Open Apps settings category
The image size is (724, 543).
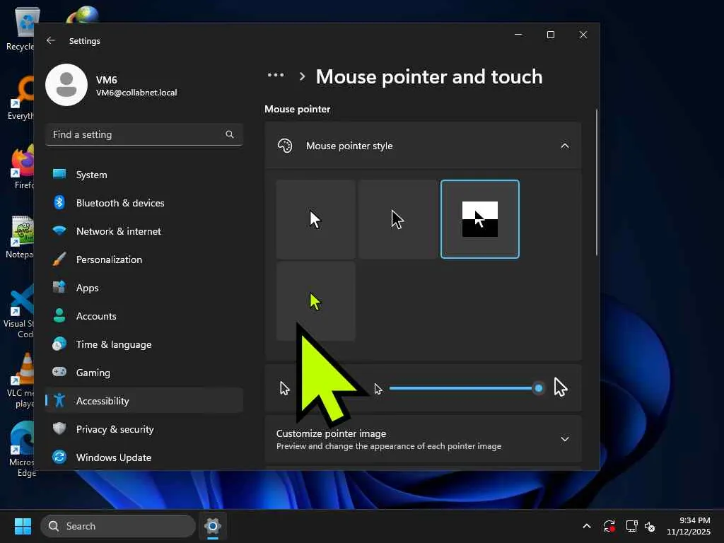144,288
